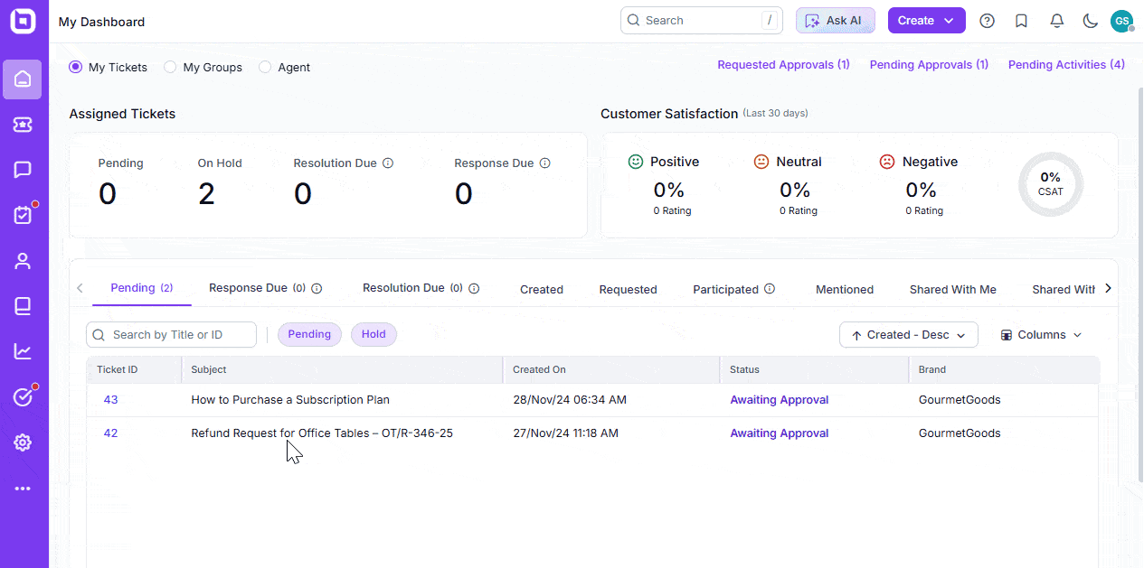Switch to the Shared With Me tab
1144x568 pixels.
tap(953, 290)
